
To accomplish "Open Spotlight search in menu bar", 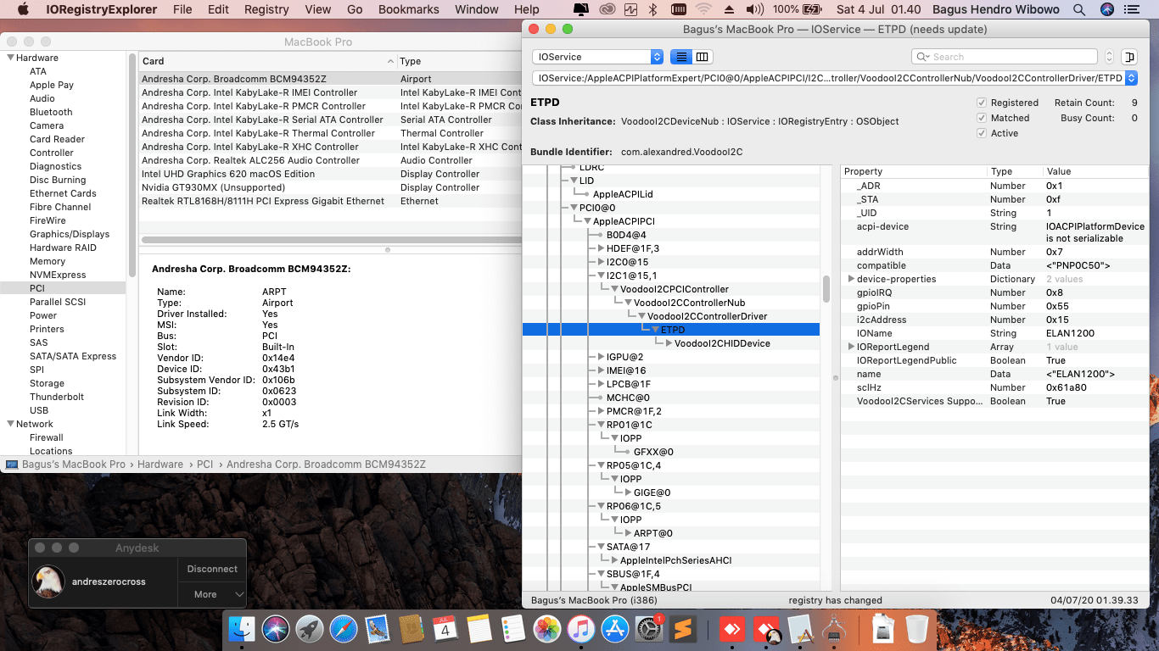I will click(1079, 9).
